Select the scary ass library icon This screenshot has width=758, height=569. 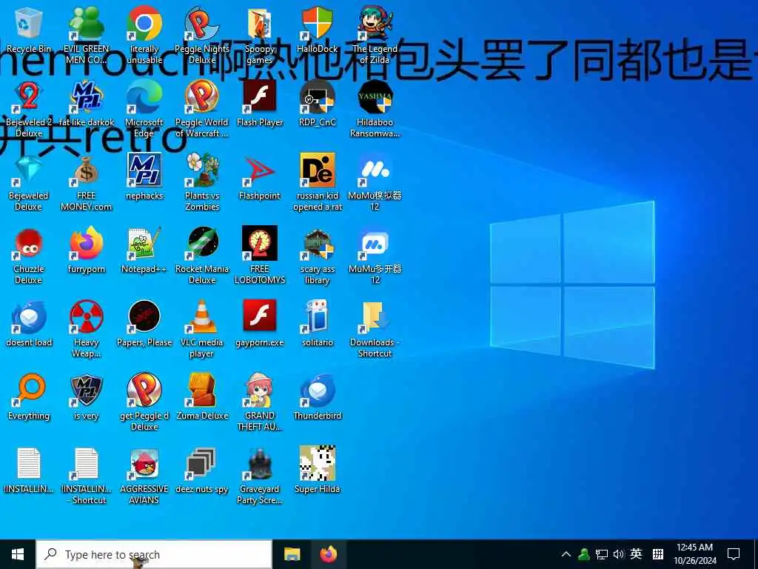317,244
